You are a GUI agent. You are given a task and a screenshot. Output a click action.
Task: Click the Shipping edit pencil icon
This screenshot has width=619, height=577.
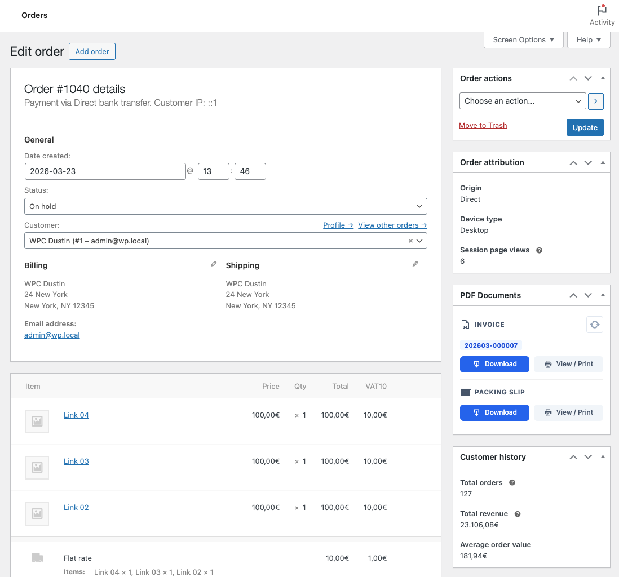tap(415, 264)
